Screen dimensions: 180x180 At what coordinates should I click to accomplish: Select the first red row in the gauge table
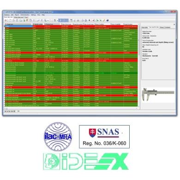pyautogui.click(x=71, y=26)
